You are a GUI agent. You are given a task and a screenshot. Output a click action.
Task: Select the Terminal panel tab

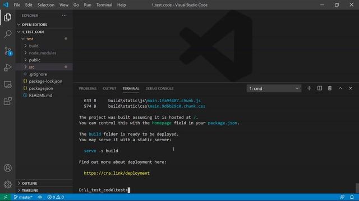coord(131,88)
